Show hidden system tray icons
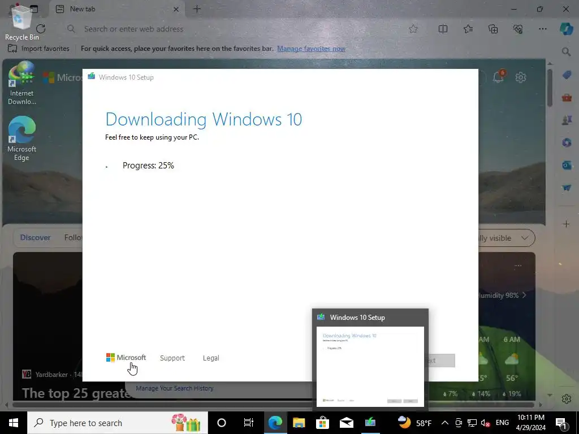 tap(445, 423)
